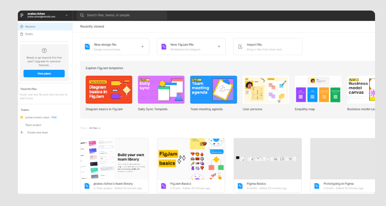
Task: Click the New FigJam file card
Action: click(191, 47)
